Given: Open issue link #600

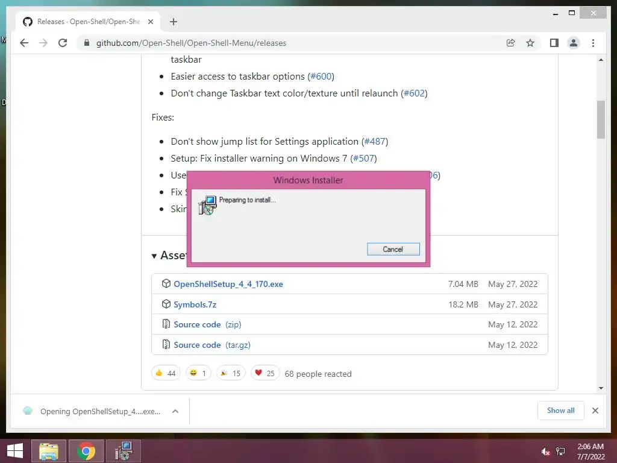Looking at the screenshot, I should tap(322, 77).
